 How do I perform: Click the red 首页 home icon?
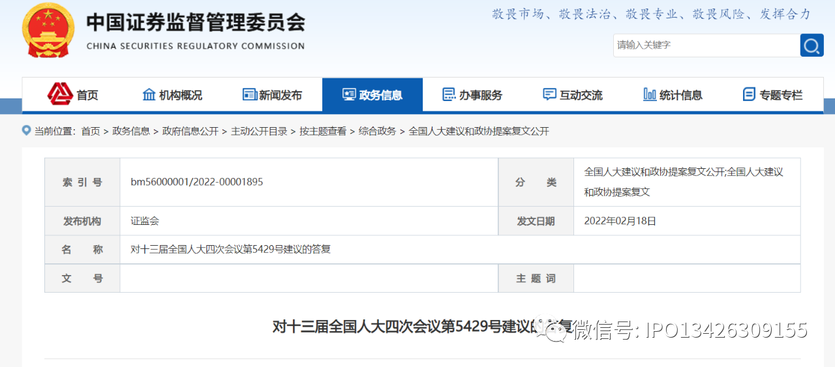[x=60, y=95]
